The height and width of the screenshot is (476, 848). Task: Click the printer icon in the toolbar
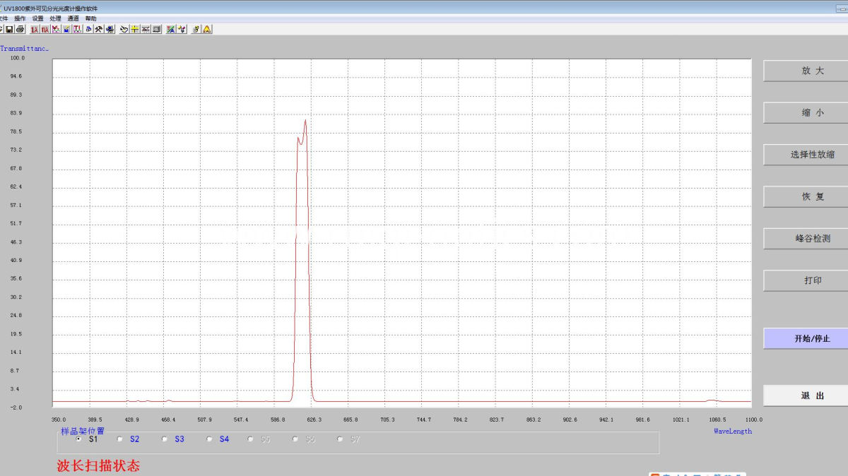[20, 29]
